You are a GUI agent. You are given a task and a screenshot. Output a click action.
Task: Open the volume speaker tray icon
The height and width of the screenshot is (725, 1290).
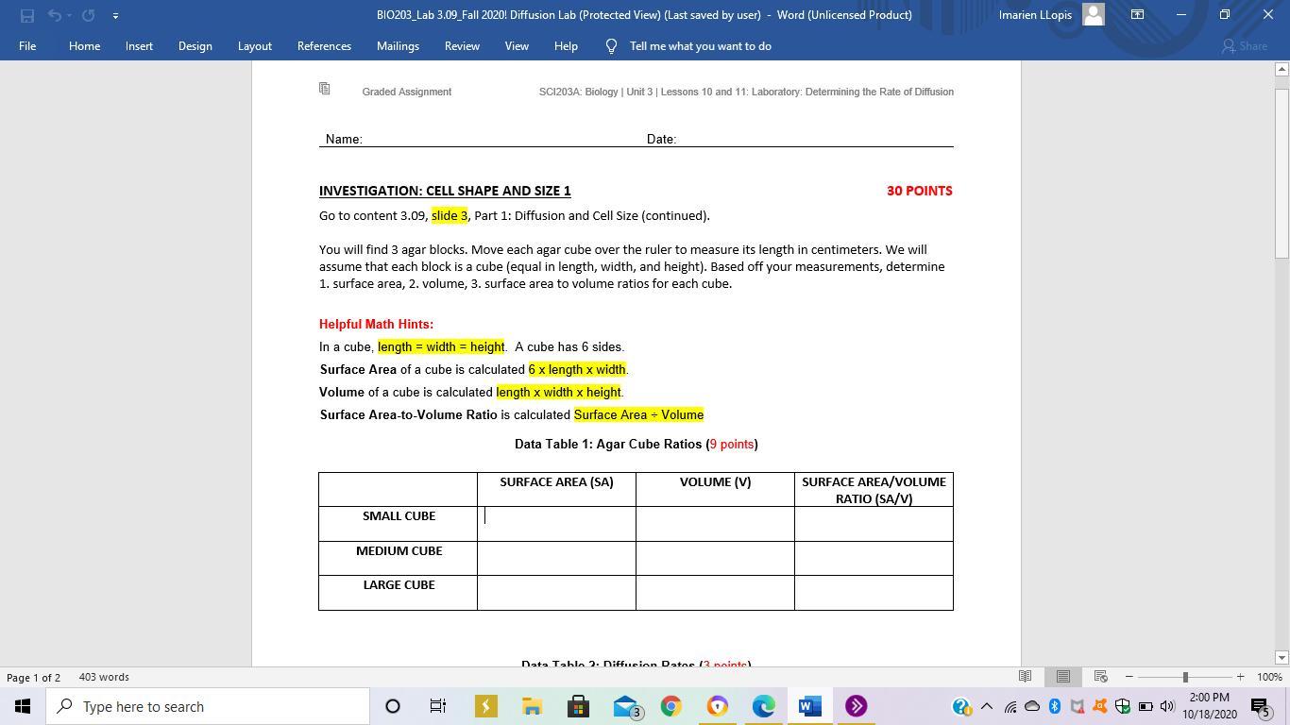(1167, 706)
